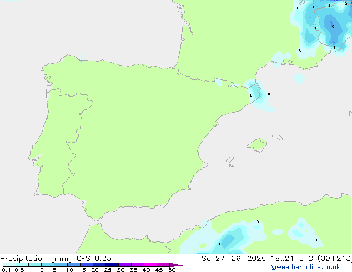Click the 15–20 mm legend color swatch

[86, 265]
